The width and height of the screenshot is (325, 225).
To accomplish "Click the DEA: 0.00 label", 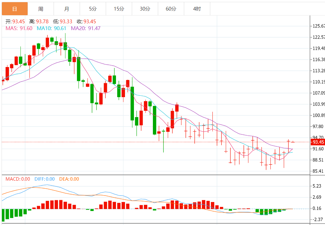I will pos(69,179).
